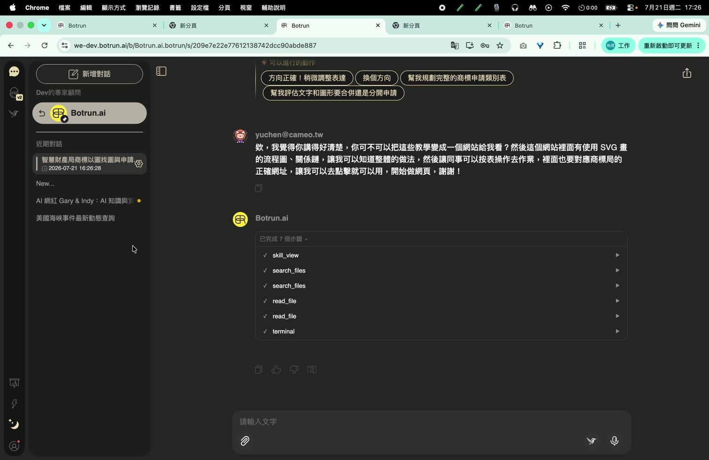Open the tab search dropdown arrow
709x460 pixels.
(44, 25)
